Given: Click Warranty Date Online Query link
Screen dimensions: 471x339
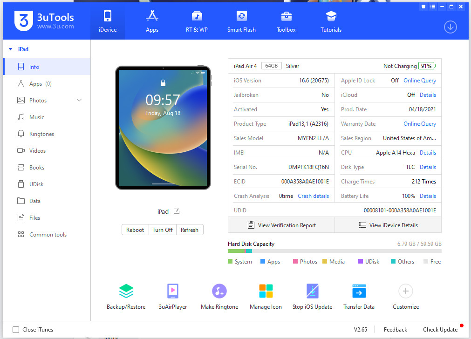Looking at the screenshot, I should pyautogui.click(x=420, y=124).
